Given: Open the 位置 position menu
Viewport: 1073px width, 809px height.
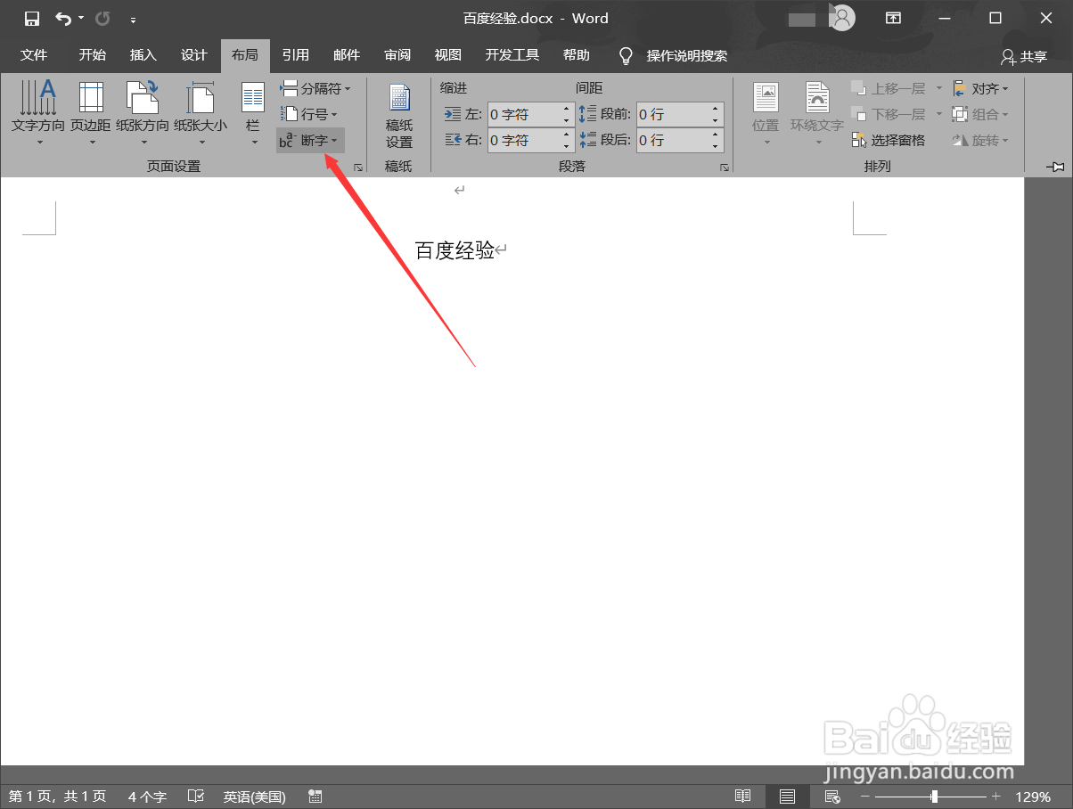Looking at the screenshot, I should [x=766, y=114].
